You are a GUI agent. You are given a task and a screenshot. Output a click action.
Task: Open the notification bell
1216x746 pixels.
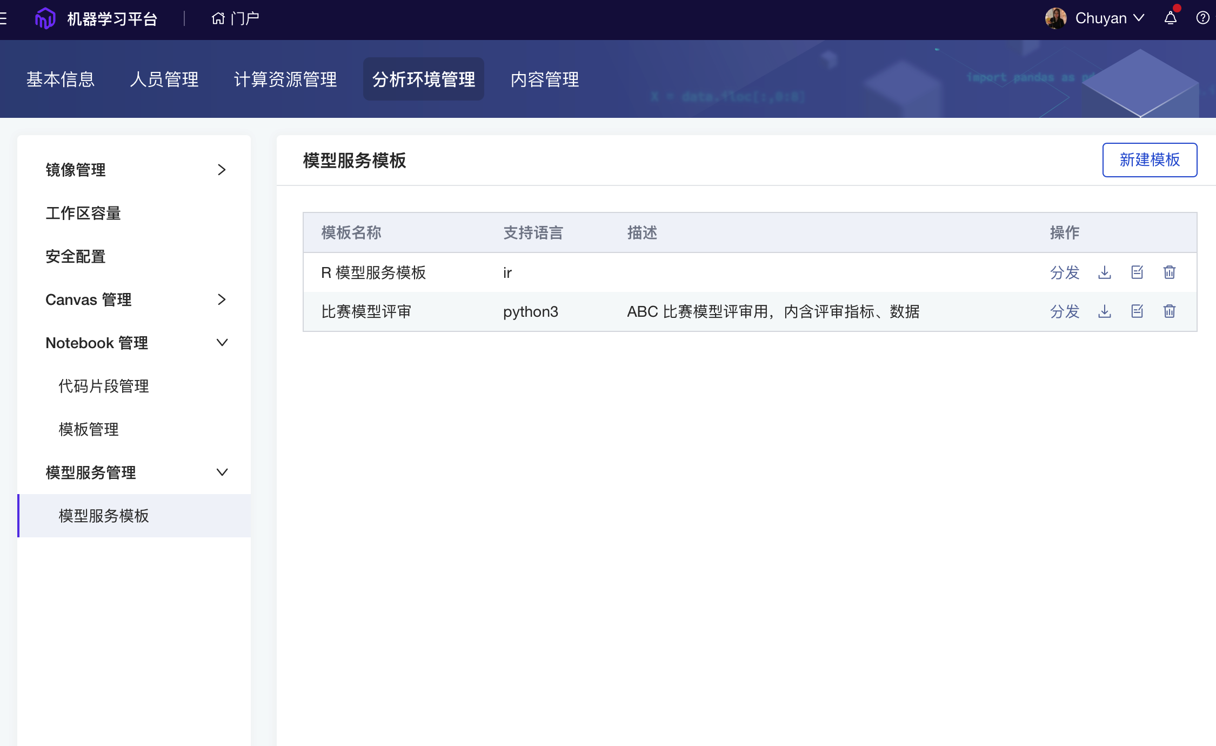1171,18
